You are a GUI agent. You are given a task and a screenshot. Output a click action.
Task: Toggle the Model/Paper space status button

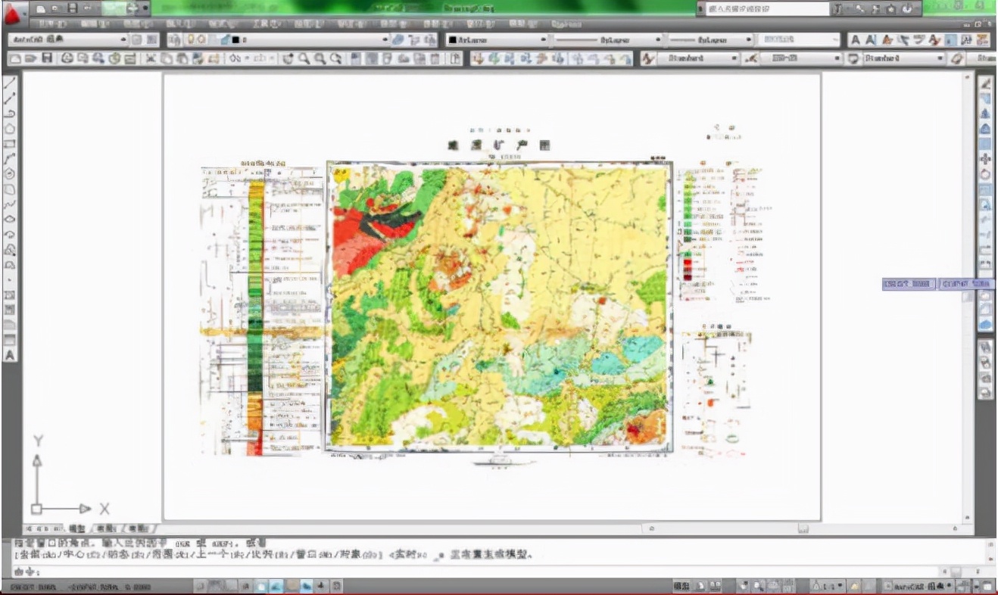(x=682, y=586)
